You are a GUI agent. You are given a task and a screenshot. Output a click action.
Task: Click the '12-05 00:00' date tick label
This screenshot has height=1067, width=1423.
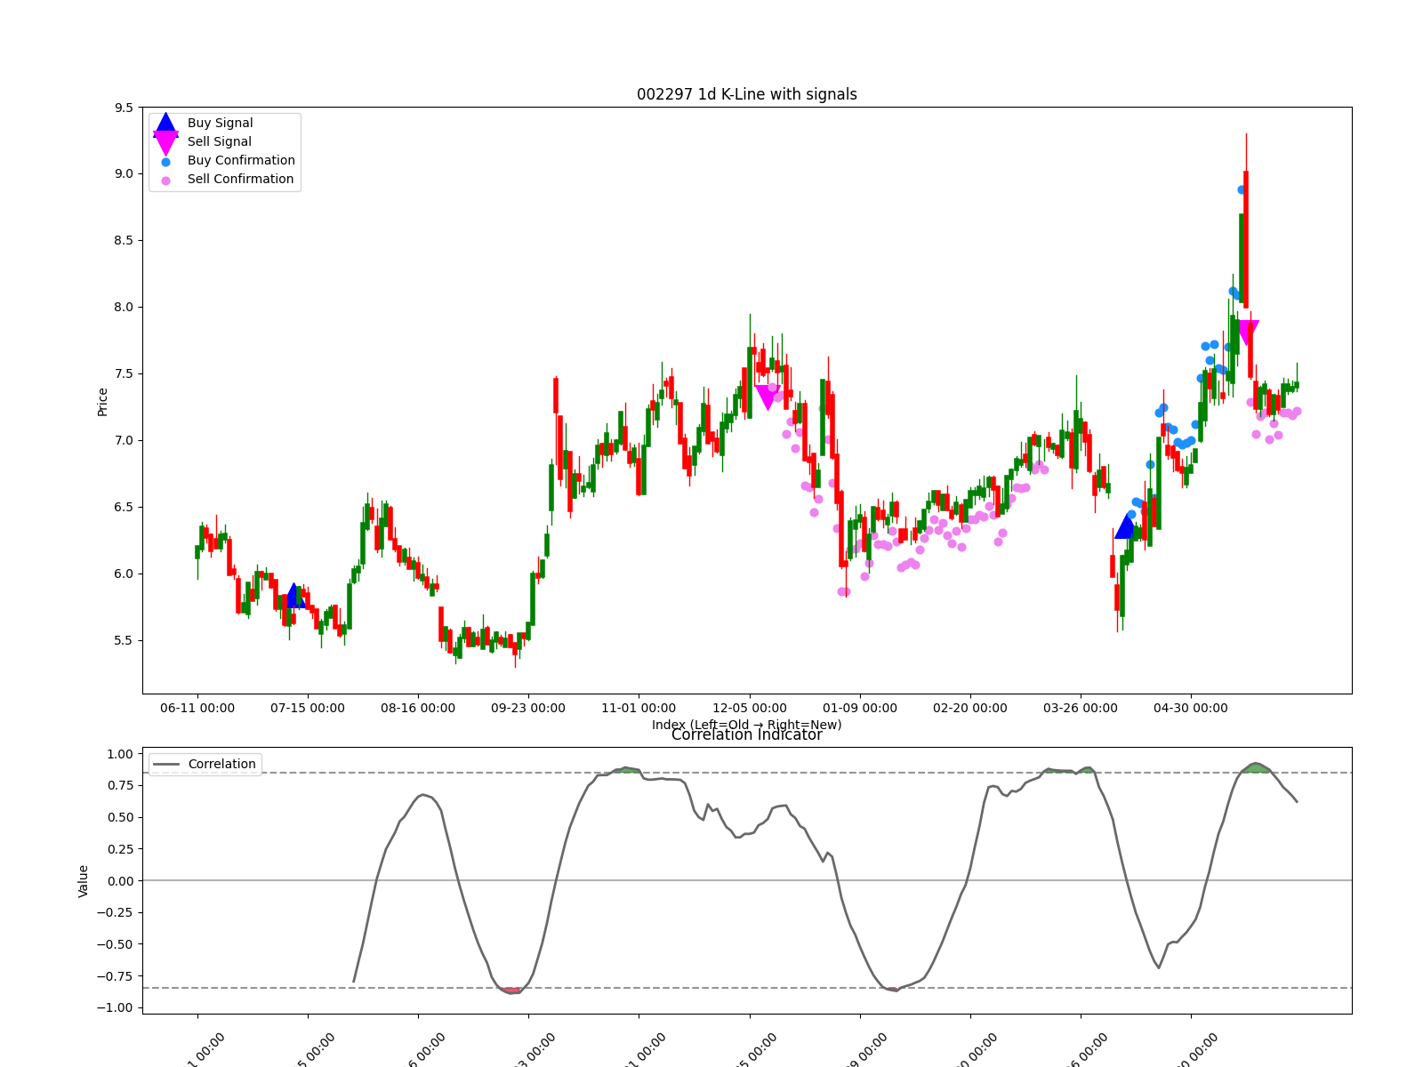point(750,709)
